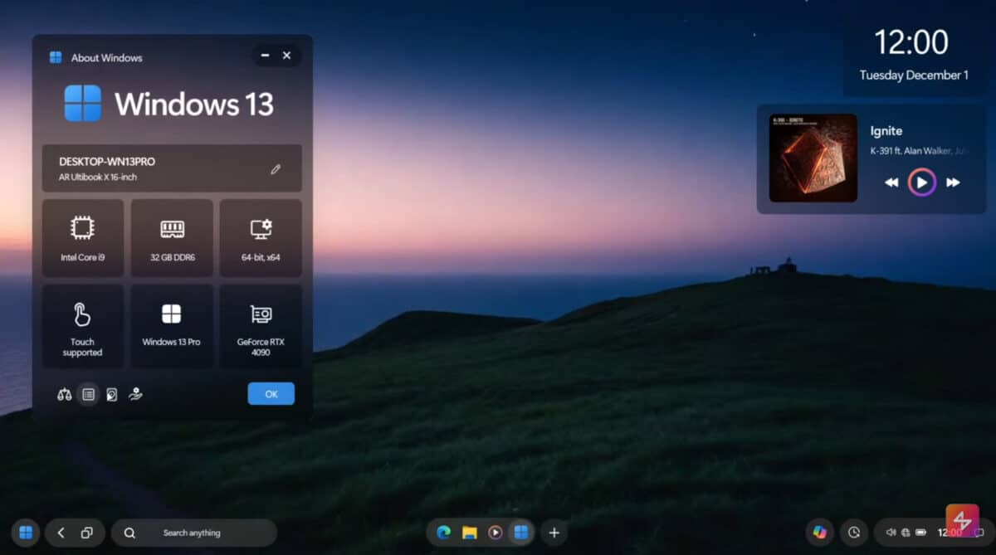Open the clock history widget icon

coord(853,533)
